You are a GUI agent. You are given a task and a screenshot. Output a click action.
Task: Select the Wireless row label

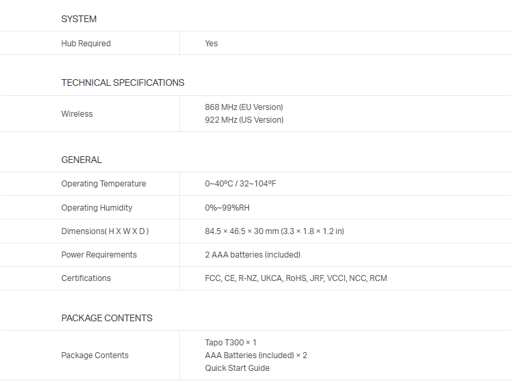pos(77,114)
